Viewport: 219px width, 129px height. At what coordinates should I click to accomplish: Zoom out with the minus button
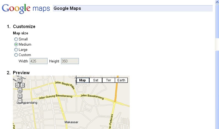click(20, 101)
